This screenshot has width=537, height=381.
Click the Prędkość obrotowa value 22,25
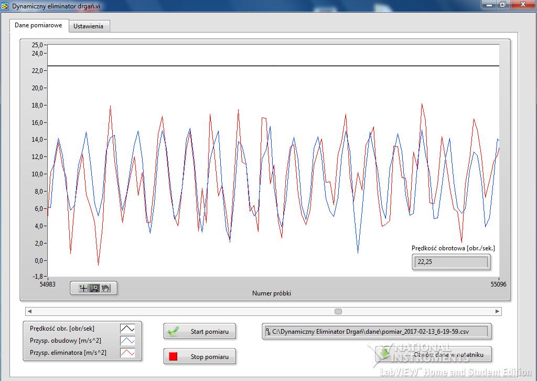(x=451, y=262)
